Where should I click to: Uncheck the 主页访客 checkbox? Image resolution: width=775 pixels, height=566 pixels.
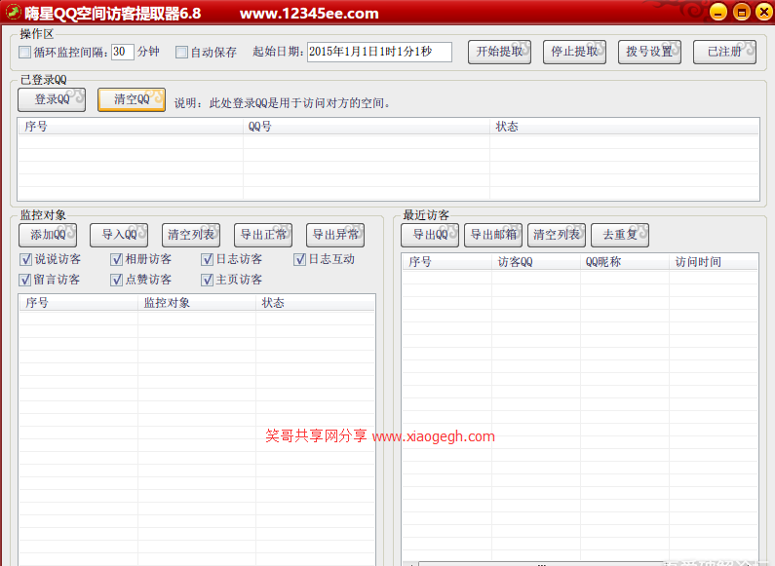click(x=208, y=280)
